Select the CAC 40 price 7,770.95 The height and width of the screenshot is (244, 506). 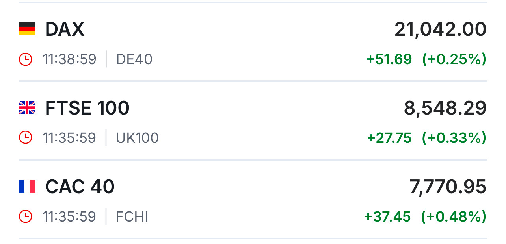(448, 187)
